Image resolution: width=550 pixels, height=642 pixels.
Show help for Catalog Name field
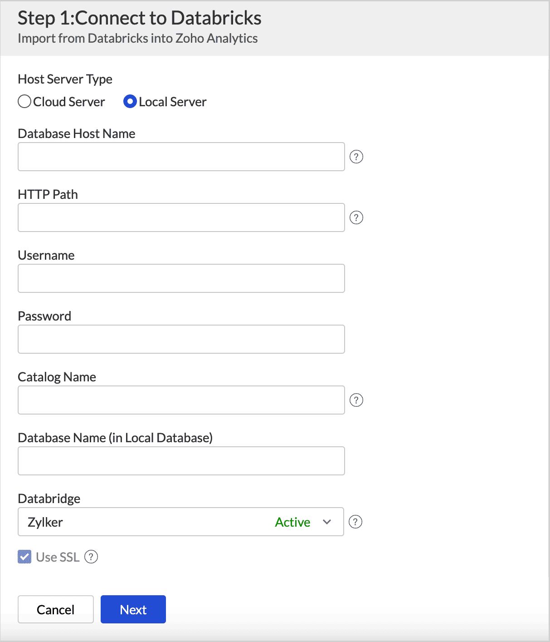click(x=356, y=400)
